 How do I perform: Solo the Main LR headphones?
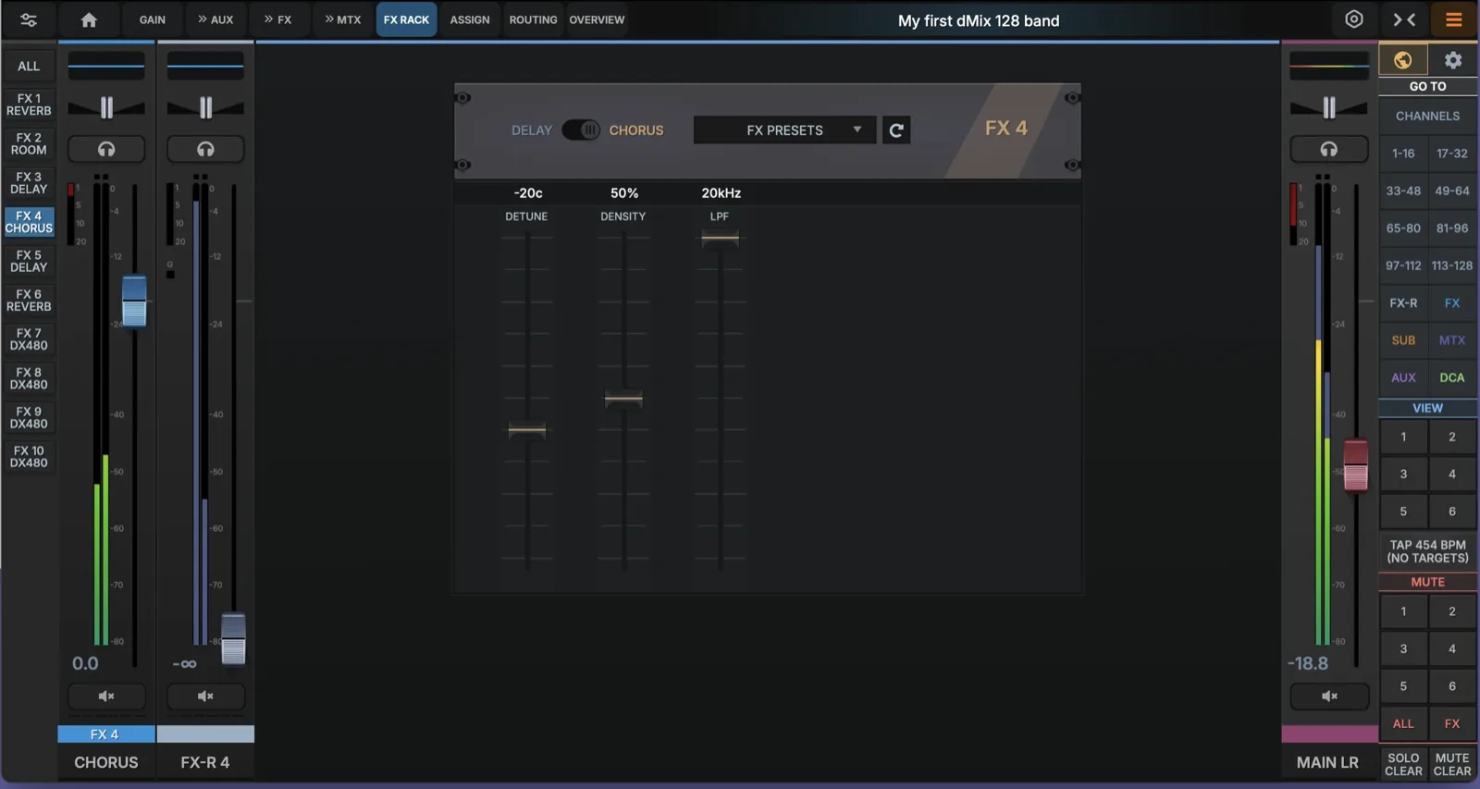(1329, 149)
